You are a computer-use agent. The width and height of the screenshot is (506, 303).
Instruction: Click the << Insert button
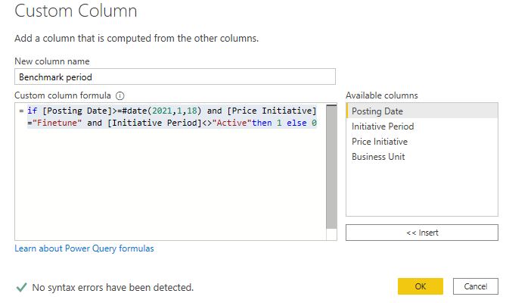[422, 233]
